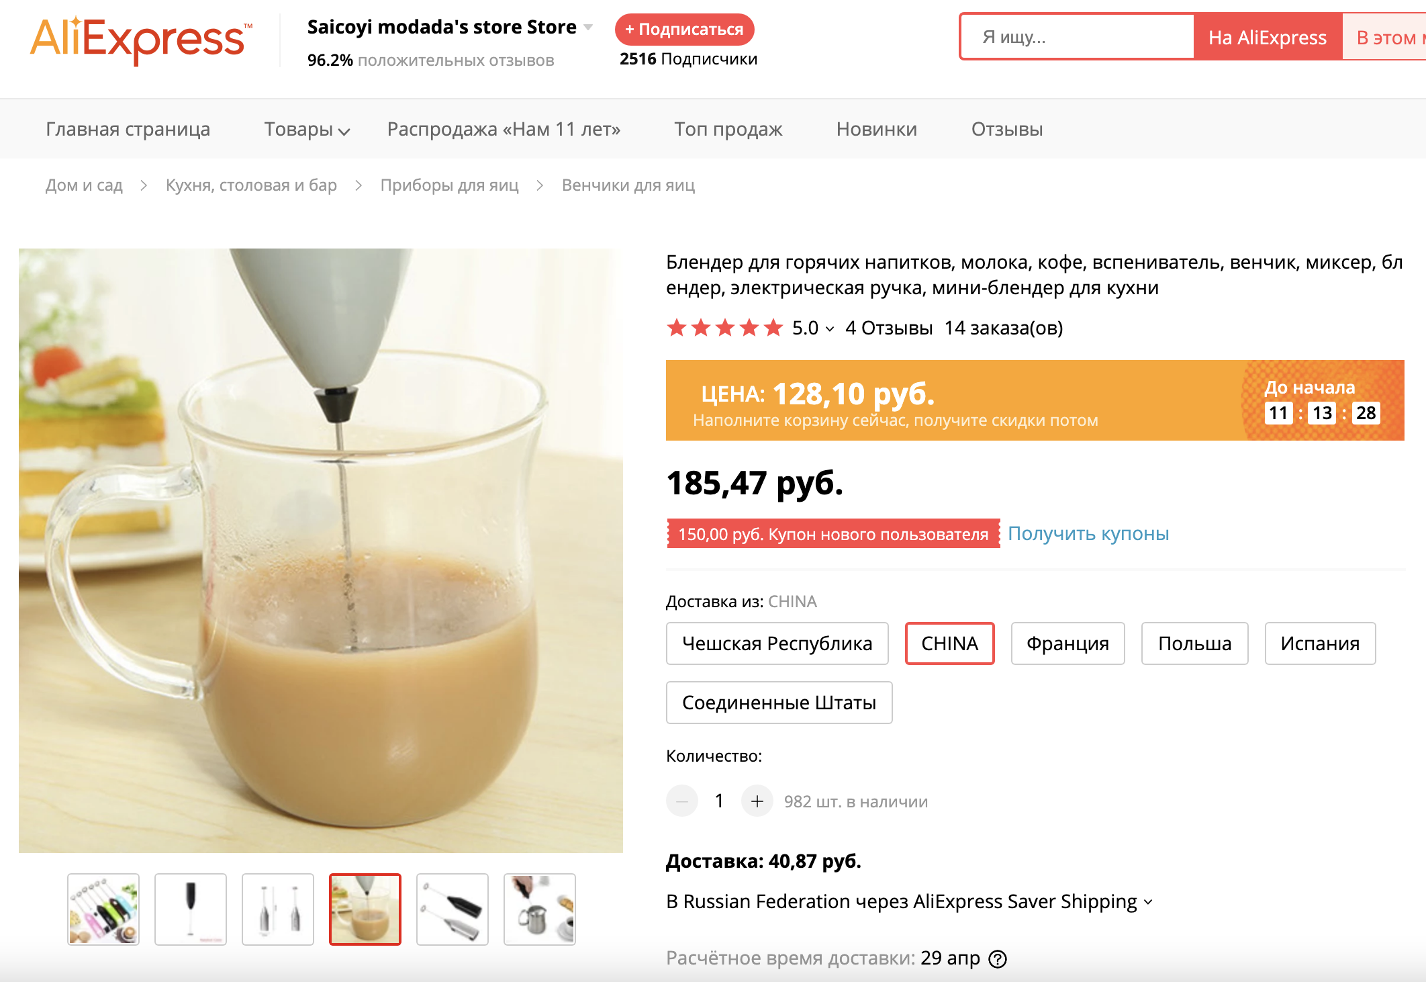The height and width of the screenshot is (982, 1426).
Task: Go to the Отзывы store tab
Action: (1006, 129)
